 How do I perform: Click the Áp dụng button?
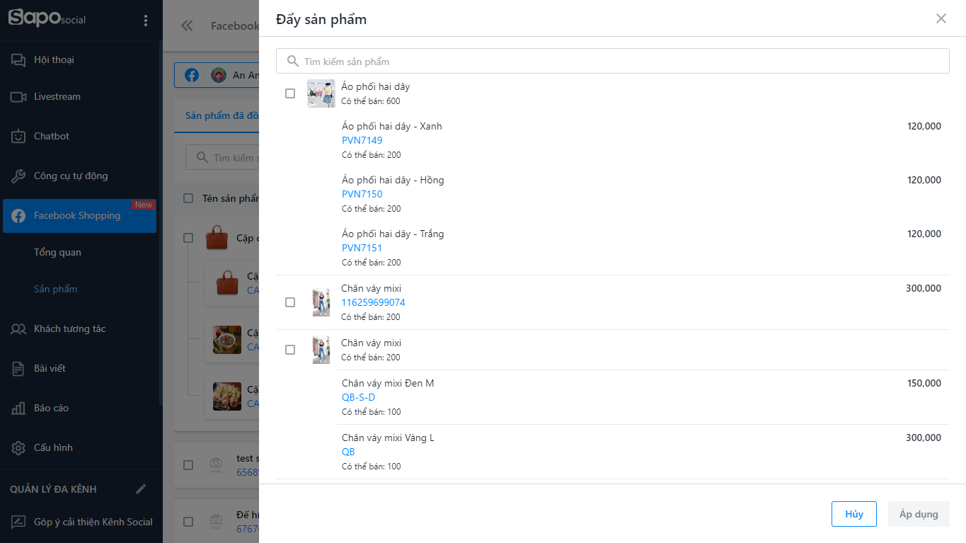coord(919,514)
